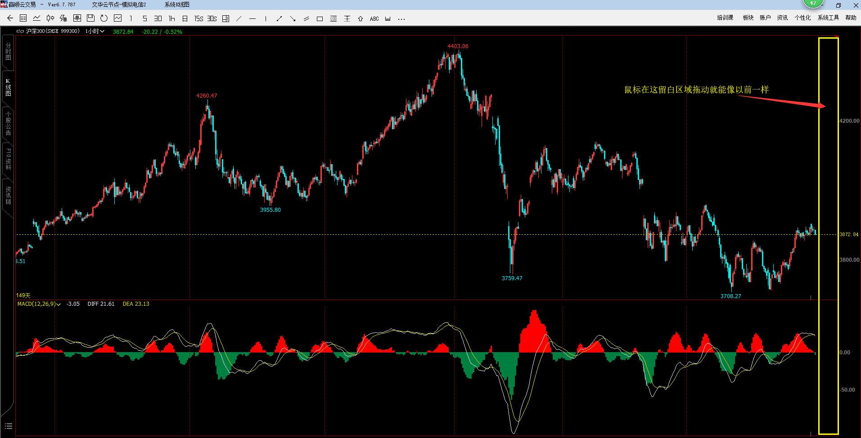Switch to the 30-minute chart period
This screenshot has width=861, height=438.
[158, 19]
